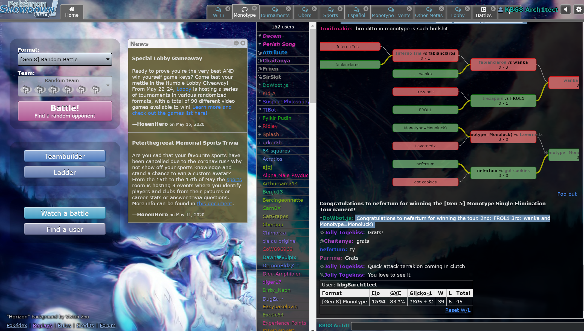Switch to the Lobby room tab
The height and width of the screenshot is (331, 584).
tap(458, 12)
